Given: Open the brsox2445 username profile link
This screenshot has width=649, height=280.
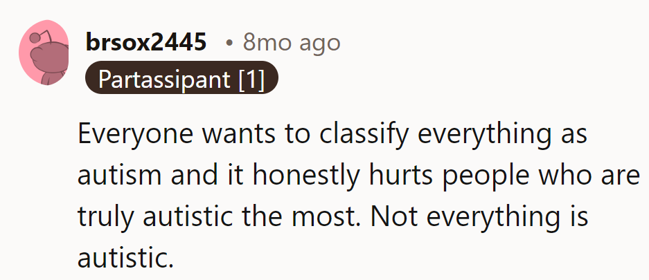Looking at the screenshot, I should click(146, 43).
